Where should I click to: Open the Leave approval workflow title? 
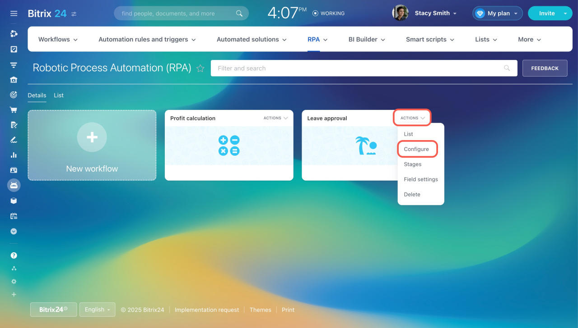click(327, 118)
